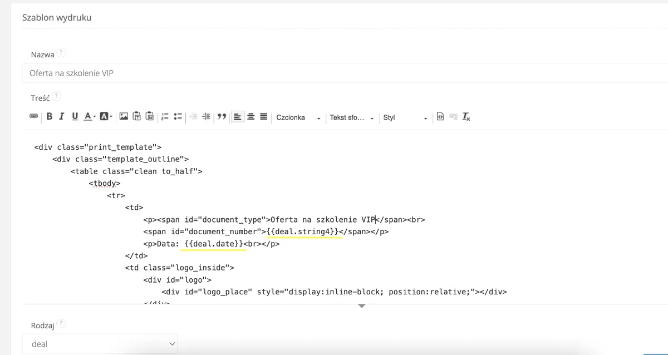Image resolution: width=668 pixels, height=355 pixels.
Task: Open the Tekst sfo... format dropdown
Action: [352, 117]
